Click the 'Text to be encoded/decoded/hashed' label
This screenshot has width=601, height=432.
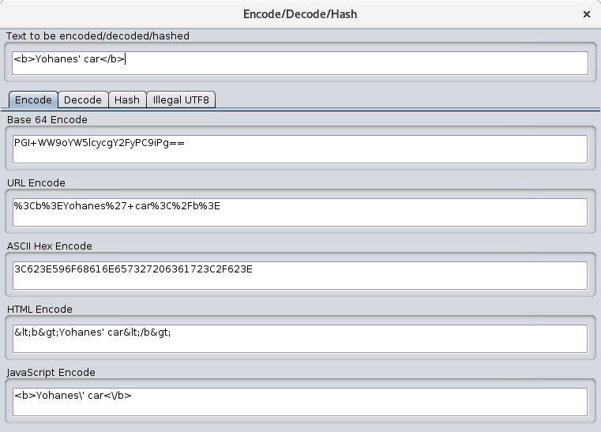point(98,36)
